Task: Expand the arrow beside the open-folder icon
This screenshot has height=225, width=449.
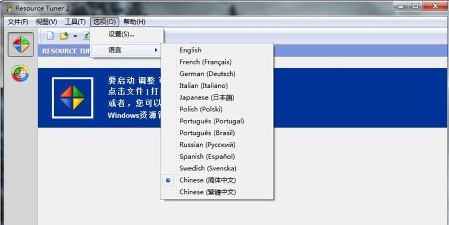Action: 75,36
